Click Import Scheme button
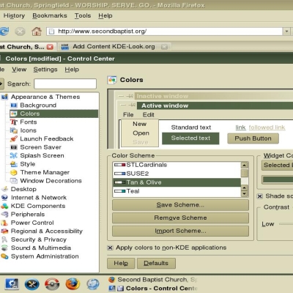The image size is (293, 293). coord(180,231)
